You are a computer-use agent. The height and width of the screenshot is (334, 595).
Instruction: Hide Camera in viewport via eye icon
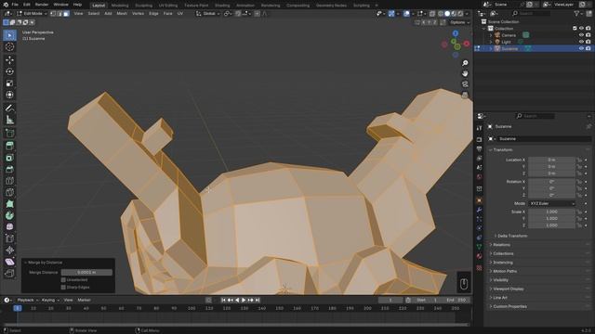point(581,35)
